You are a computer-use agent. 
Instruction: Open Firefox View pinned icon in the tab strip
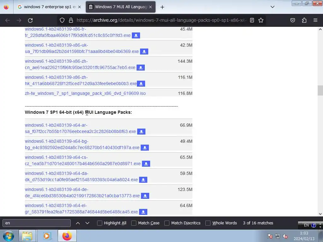coord(6,7)
